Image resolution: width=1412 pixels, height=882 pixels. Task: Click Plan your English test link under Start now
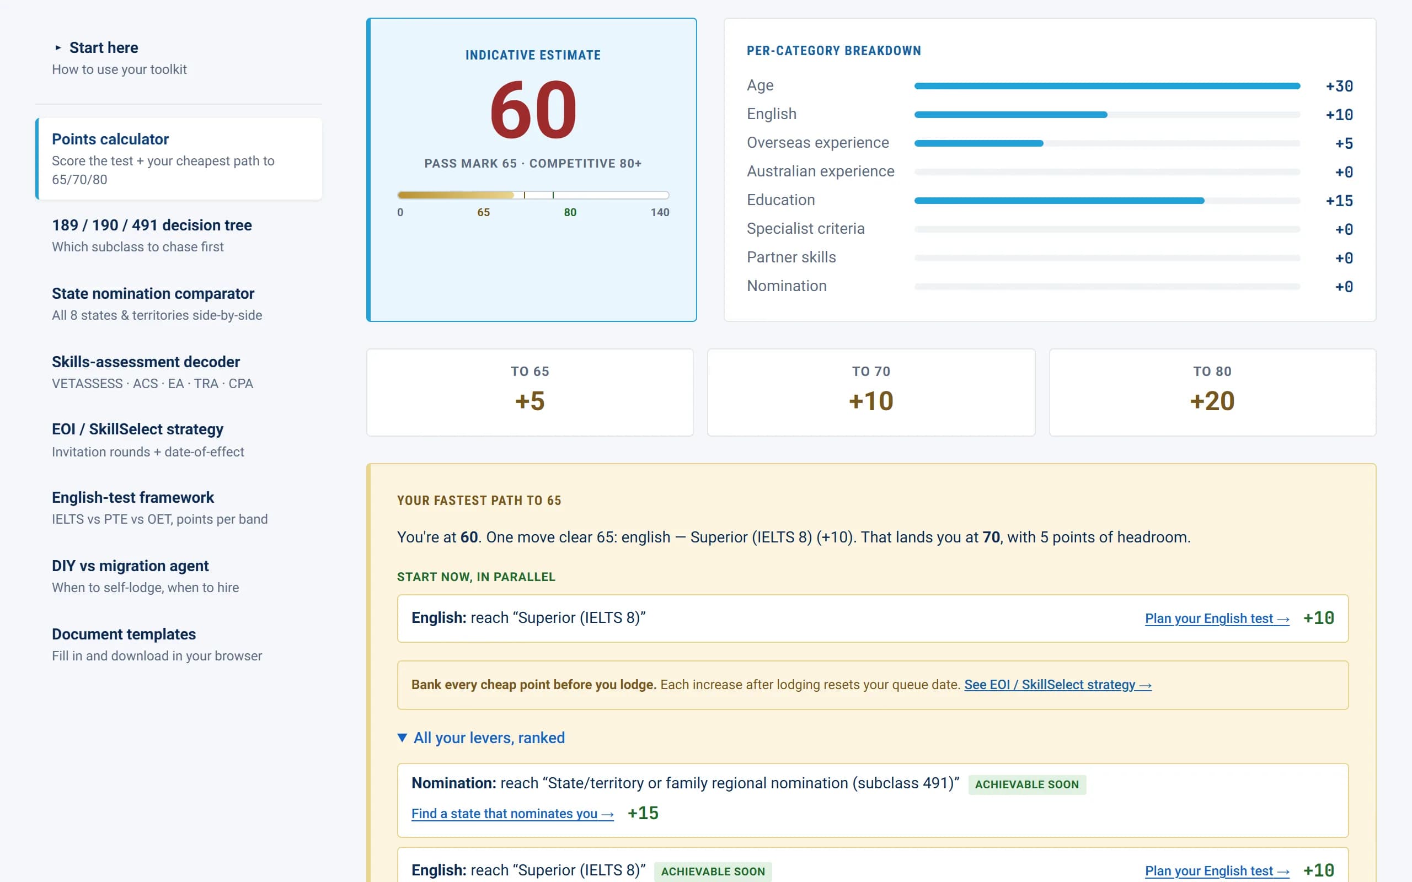point(1217,619)
